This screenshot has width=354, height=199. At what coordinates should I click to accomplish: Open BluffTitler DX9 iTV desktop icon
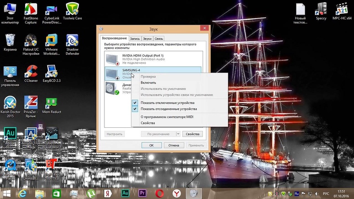[51, 169]
